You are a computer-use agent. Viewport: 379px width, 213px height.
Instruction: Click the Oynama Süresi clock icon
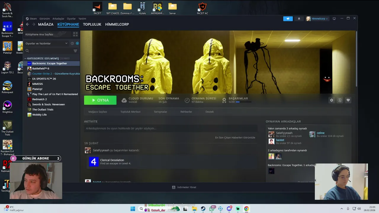click(187, 100)
